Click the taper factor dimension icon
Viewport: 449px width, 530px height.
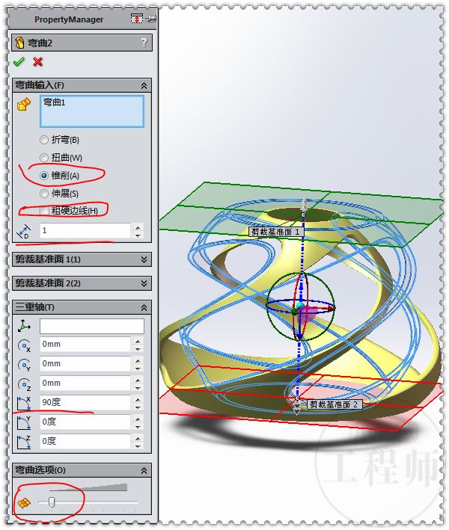23,231
